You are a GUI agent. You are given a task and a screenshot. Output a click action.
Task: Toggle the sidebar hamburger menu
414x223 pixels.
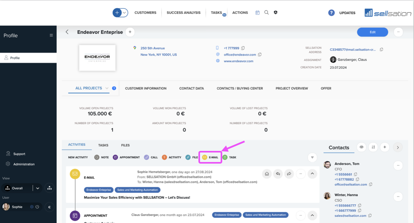51,35
